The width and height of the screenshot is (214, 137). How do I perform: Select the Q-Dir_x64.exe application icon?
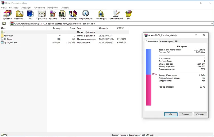2,42
